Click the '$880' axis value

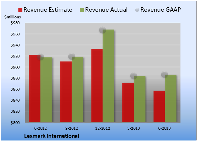pos(15,78)
